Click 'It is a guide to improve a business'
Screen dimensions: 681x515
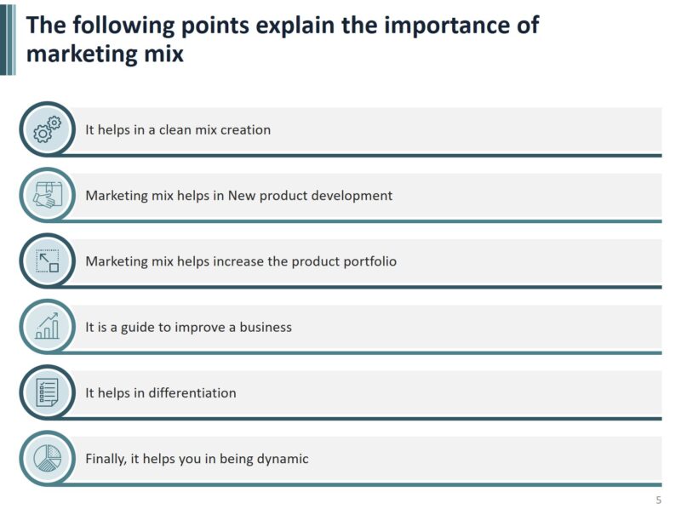pyautogui.click(x=188, y=327)
